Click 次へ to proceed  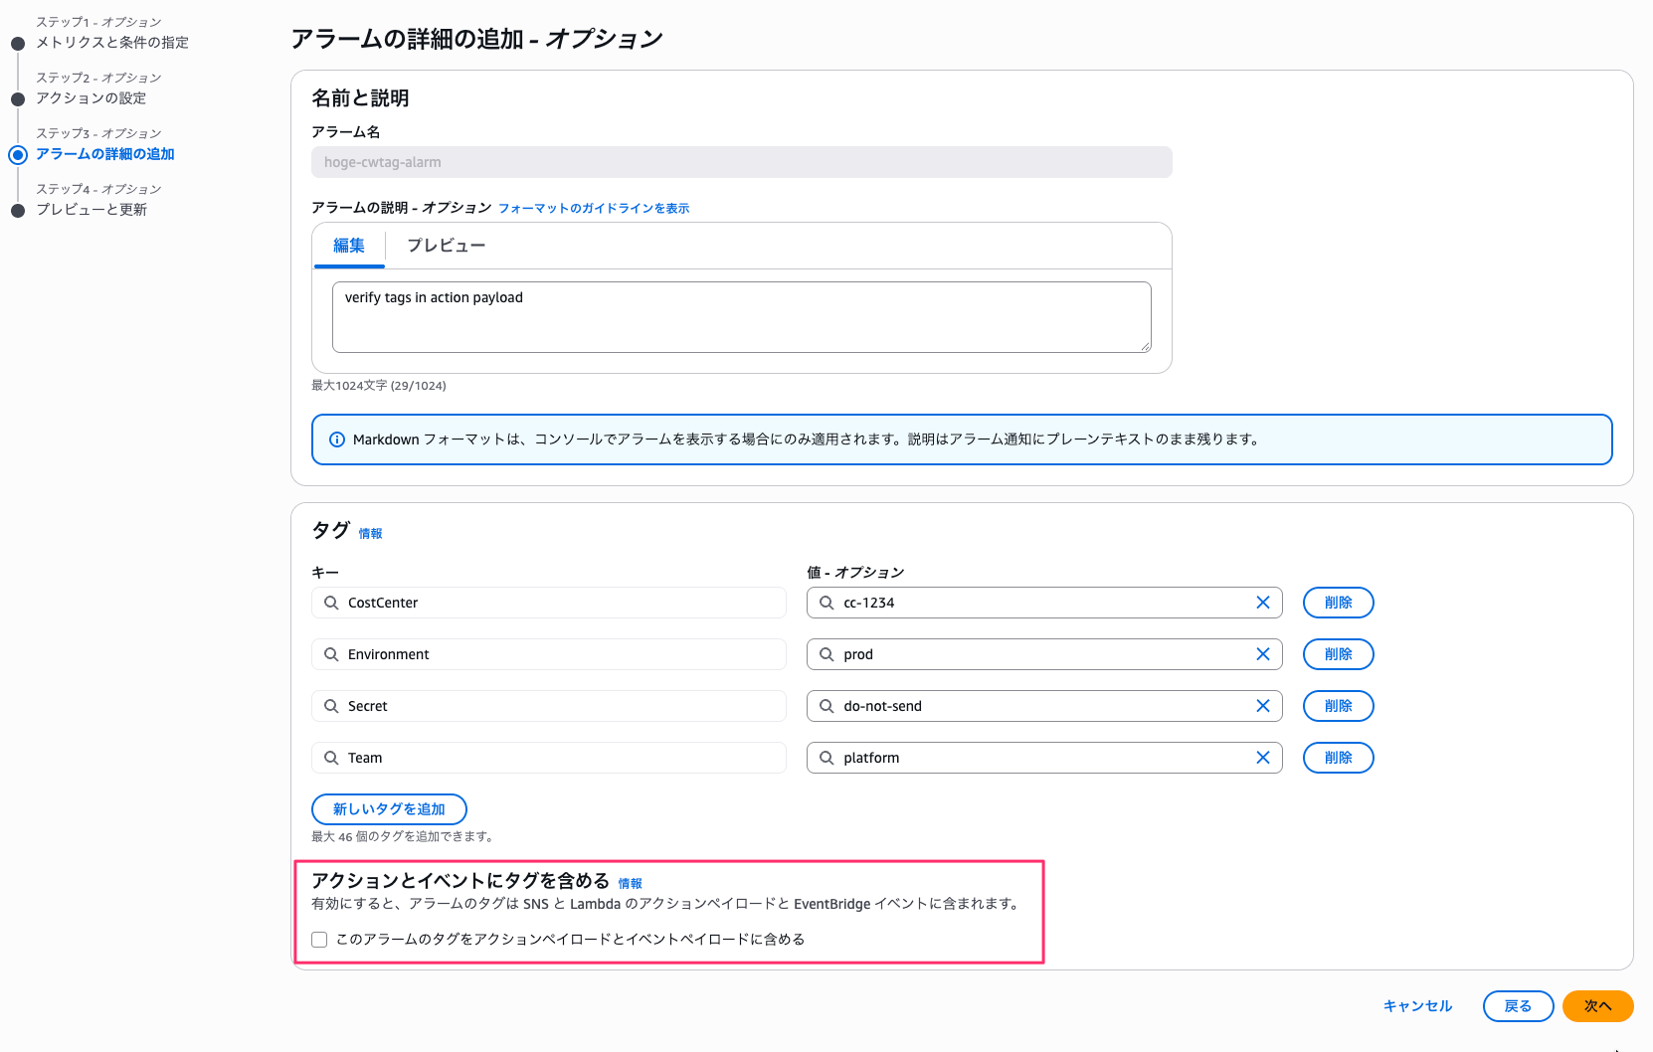[x=1598, y=1006]
